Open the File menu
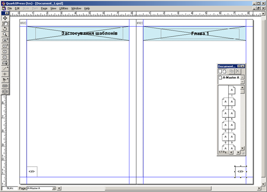 [x=10, y=8]
